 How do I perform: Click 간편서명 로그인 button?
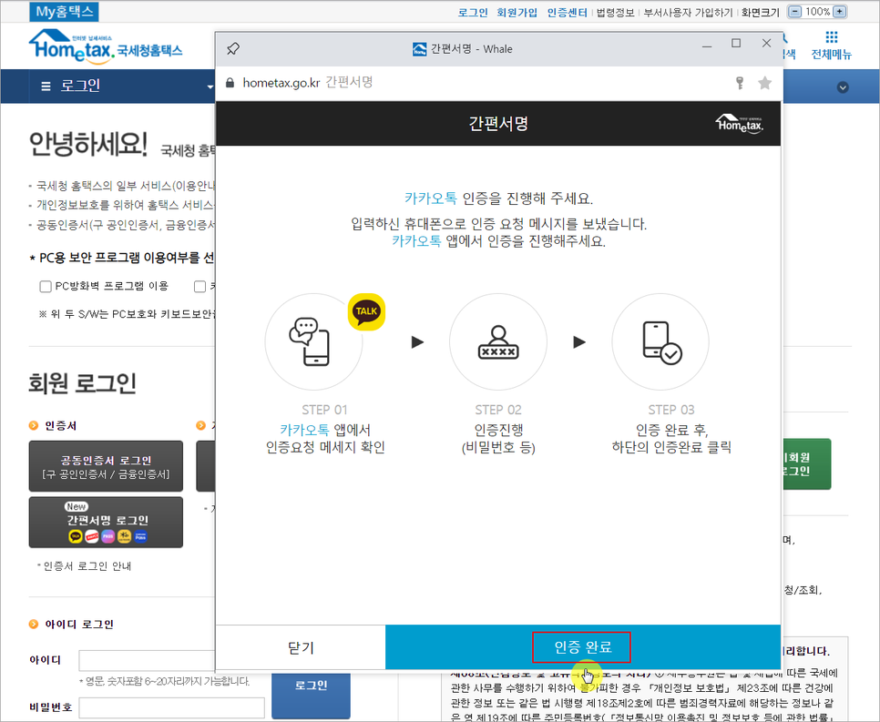(106, 523)
